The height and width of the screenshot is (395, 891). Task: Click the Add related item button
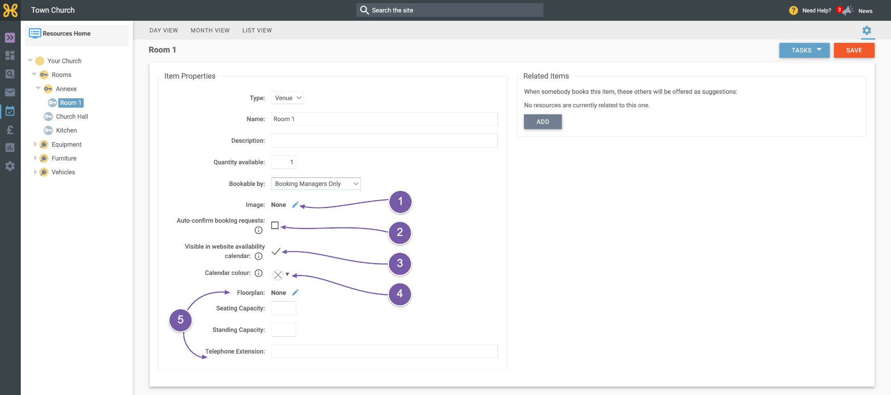pyautogui.click(x=543, y=122)
